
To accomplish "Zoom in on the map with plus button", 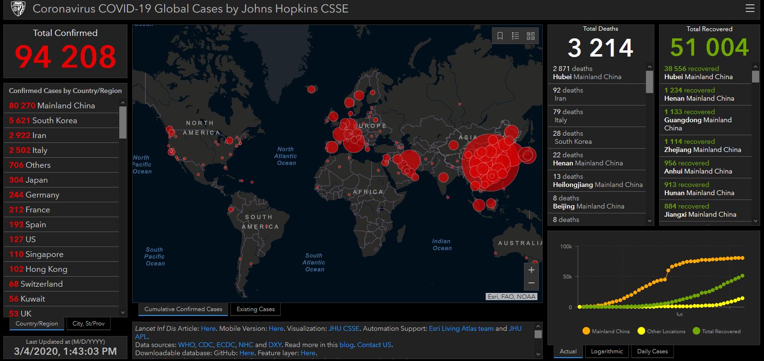I will 531,270.
